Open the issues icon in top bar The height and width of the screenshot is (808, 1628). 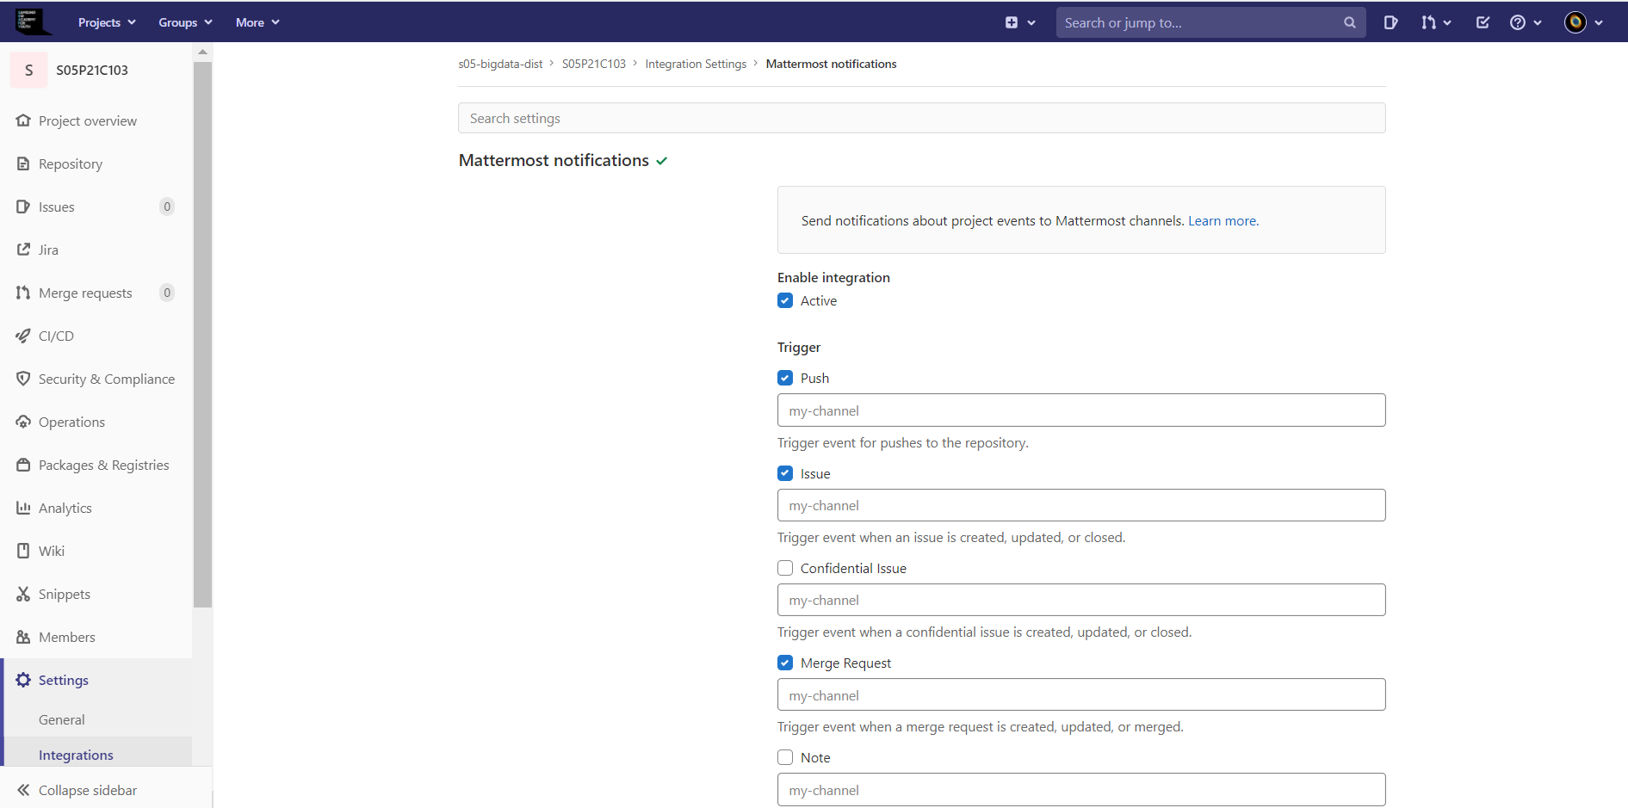pyautogui.click(x=1390, y=23)
